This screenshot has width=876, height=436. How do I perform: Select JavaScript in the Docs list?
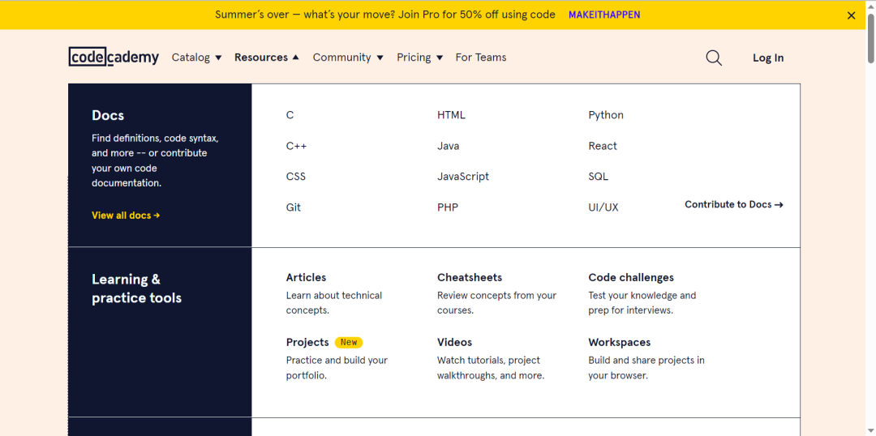[x=462, y=177]
